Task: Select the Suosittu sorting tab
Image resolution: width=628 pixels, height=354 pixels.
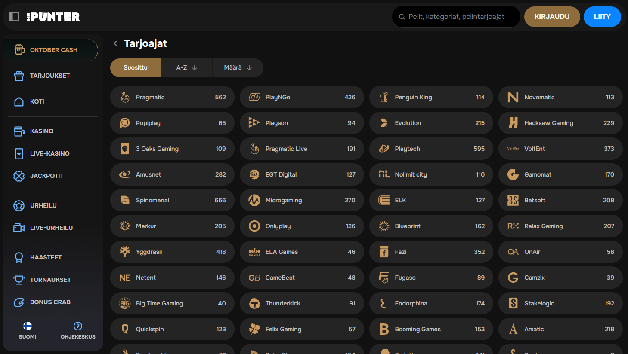Action: coord(136,68)
